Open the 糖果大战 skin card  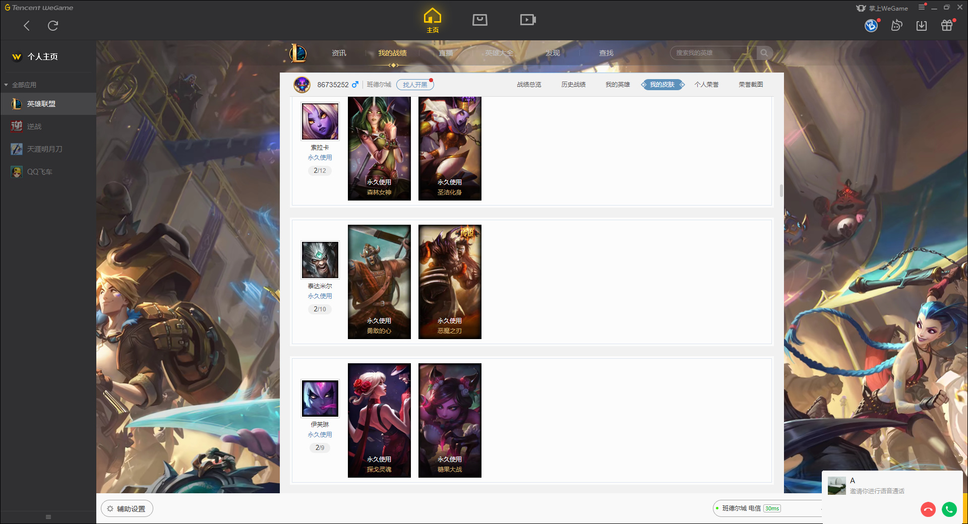[x=450, y=420]
